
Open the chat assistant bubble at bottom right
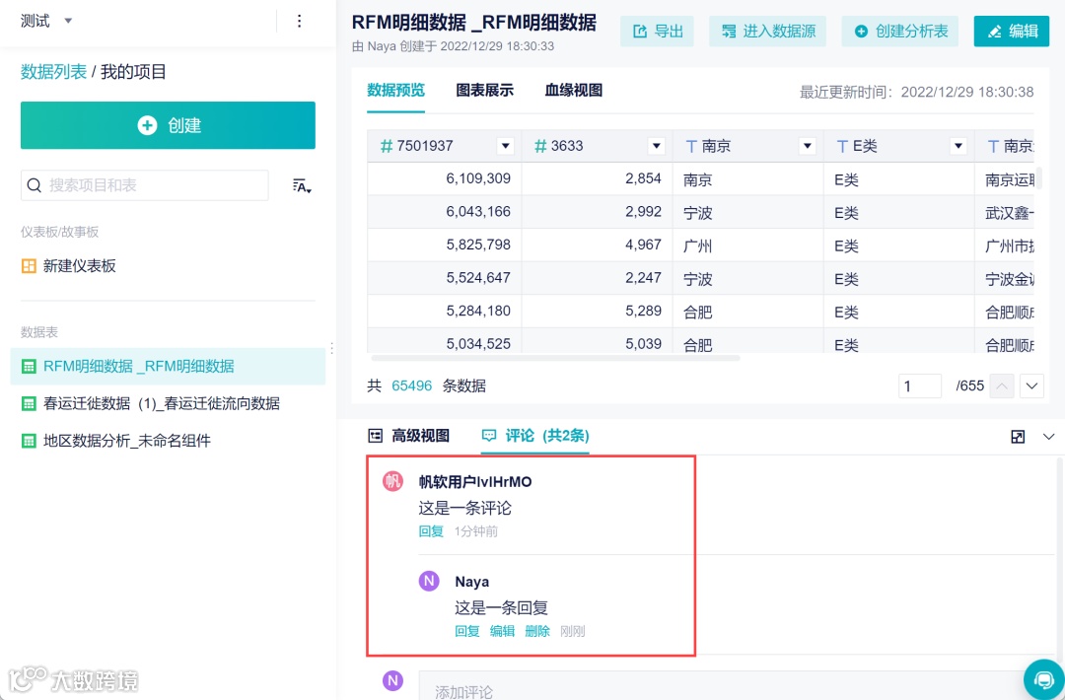pos(1043,679)
